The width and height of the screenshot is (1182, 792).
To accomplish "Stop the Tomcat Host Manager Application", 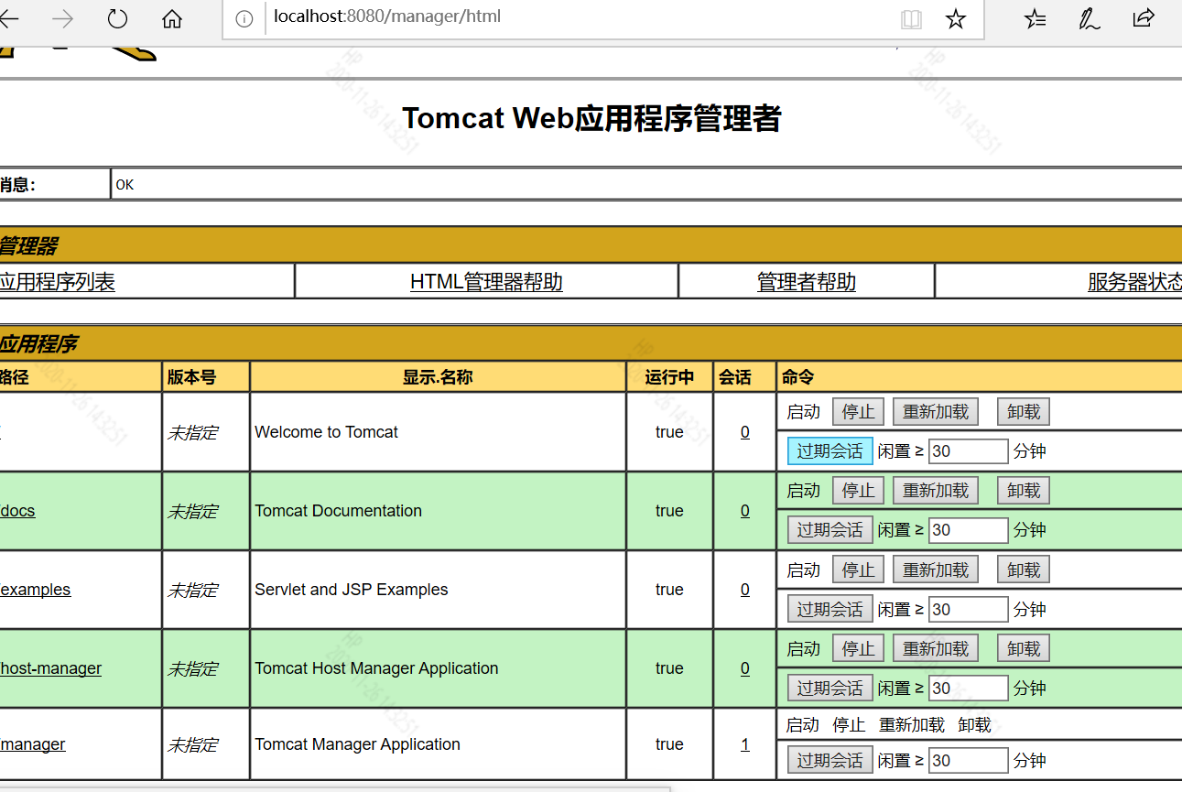I will tap(859, 648).
